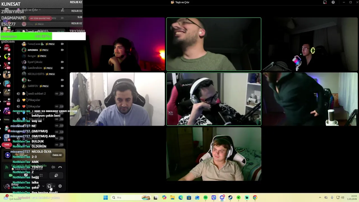Select Eşref Çüksüz in voice list
Screen dimensions: 359x202
pyautogui.click(x=43, y=62)
